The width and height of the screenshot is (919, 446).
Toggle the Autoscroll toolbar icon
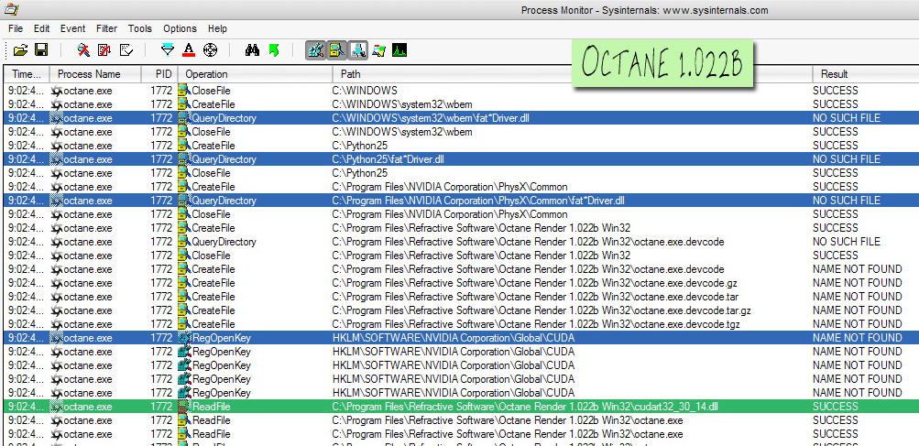coord(104,50)
